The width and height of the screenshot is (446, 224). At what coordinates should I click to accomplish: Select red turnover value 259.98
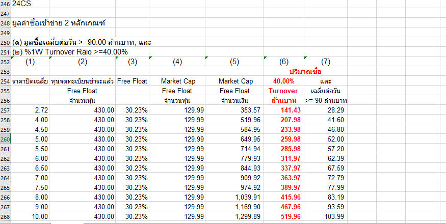point(283,139)
